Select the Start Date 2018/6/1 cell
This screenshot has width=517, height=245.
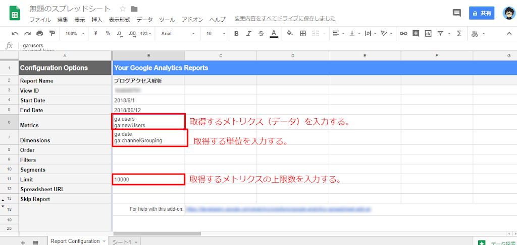tap(148, 100)
